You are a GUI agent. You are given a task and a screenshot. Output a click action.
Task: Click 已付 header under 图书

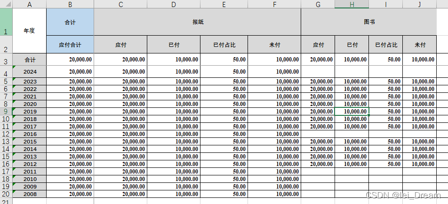pos(352,45)
